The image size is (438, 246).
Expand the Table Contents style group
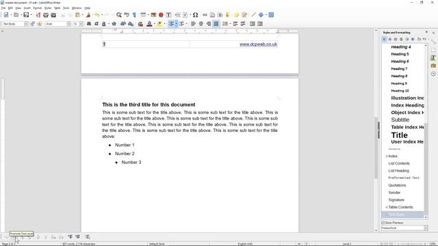tap(387, 207)
